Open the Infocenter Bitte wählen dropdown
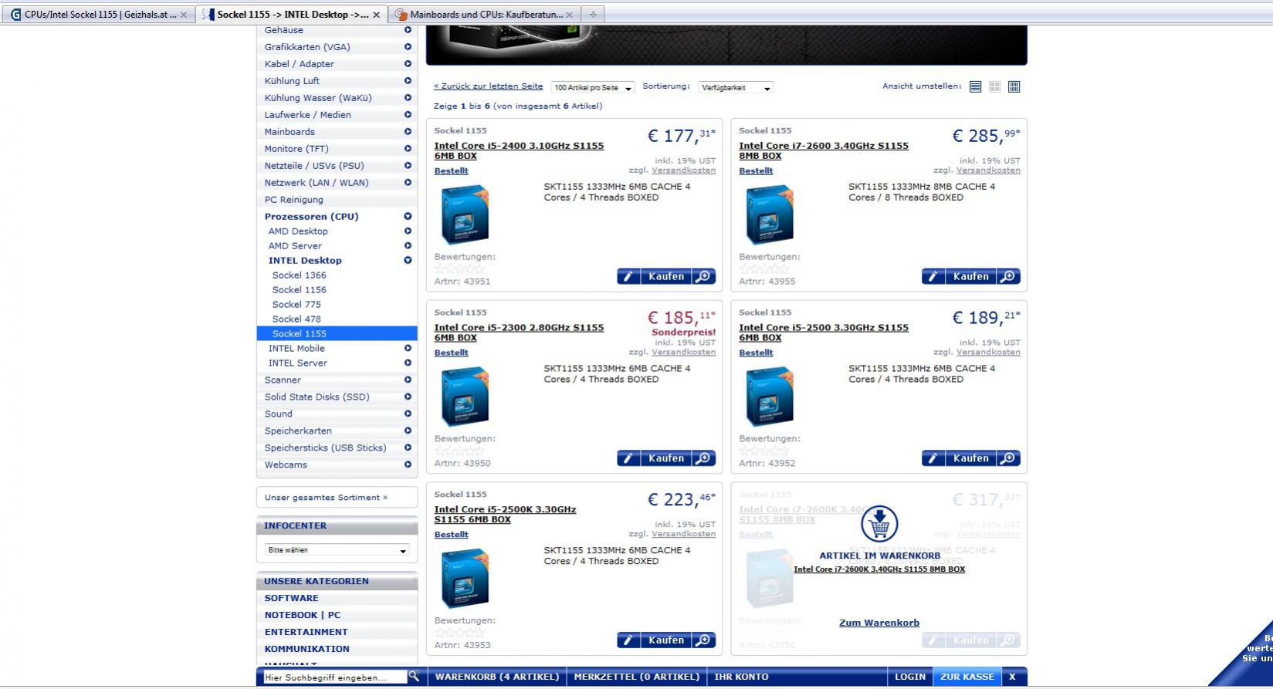Image resolution: width=1273 pixels, height=689 pixels. [337, 550]
